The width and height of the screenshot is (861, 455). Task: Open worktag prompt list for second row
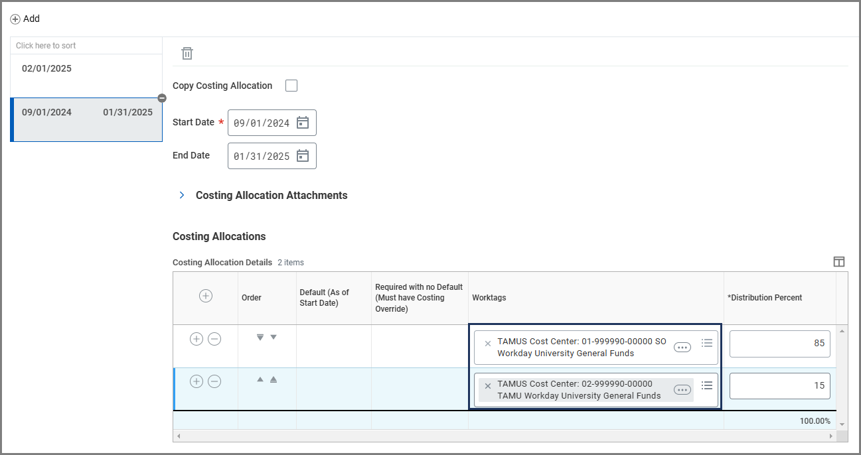point(707,385)
